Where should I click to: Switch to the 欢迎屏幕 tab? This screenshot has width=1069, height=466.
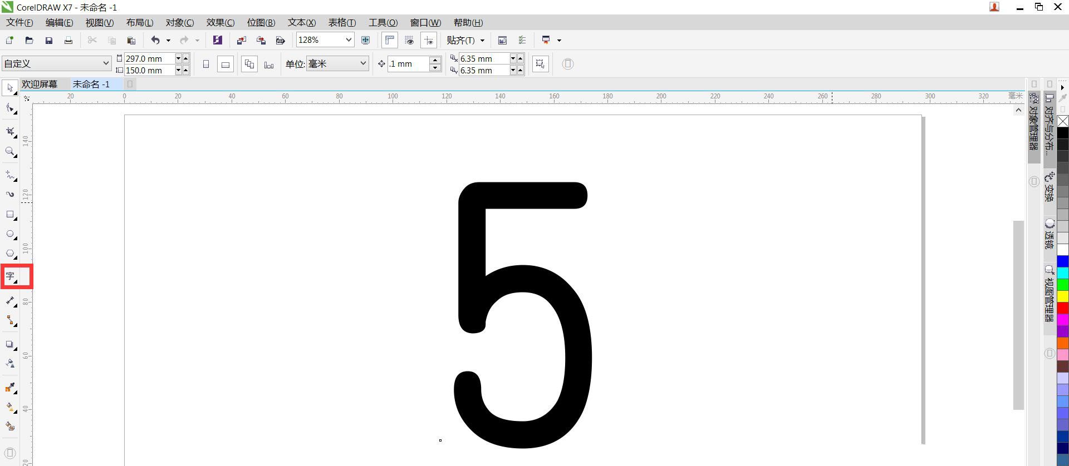[40, 85]
